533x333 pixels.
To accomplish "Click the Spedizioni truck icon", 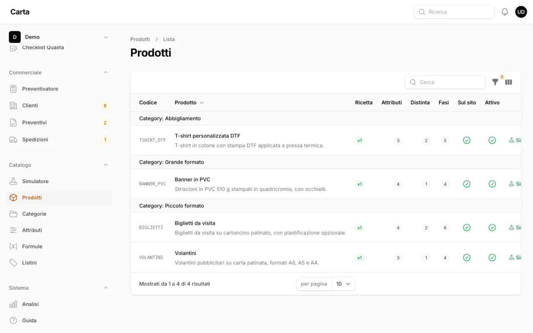I will point(13,140).
